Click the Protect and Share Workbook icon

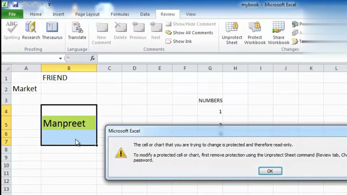295,24
